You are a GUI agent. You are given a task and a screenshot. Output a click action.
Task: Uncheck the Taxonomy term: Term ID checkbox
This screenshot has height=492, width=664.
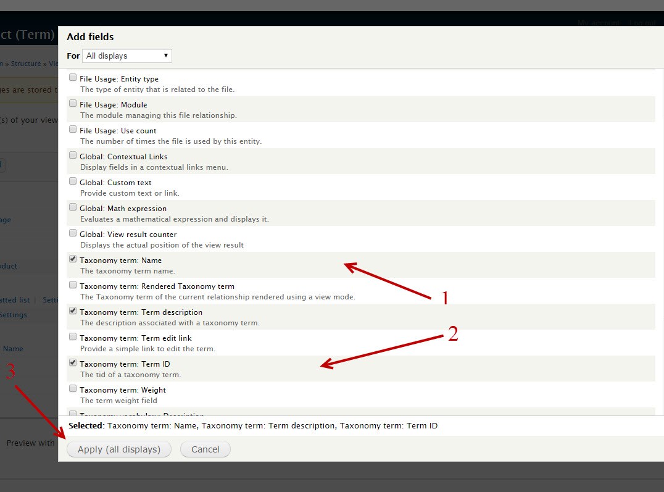click(x=73, y=363)
